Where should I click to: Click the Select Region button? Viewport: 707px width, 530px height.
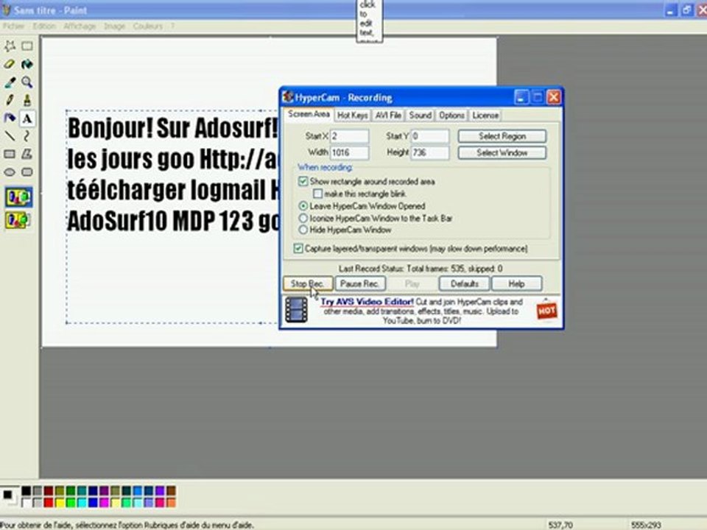pyautogui.click(x=502, y=136)
